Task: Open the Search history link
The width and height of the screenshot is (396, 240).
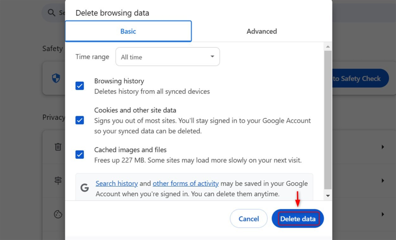Action: [x=116, y=183]
